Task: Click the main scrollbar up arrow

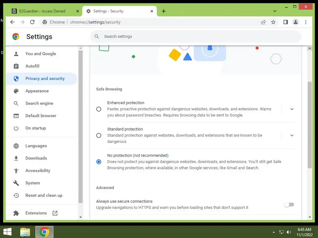Action: pos(310,48)
